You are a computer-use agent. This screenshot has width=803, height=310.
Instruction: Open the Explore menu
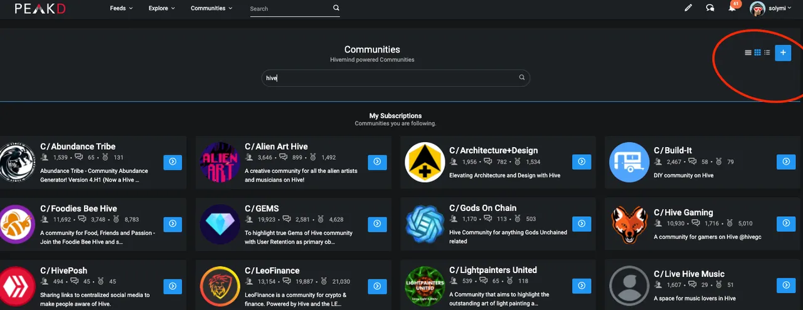pos(162,8)
